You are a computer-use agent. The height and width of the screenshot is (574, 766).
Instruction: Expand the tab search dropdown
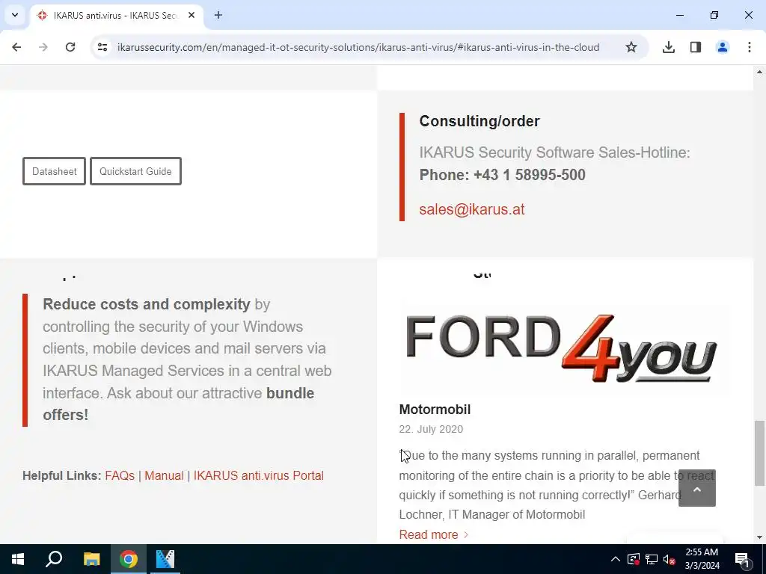15,15
